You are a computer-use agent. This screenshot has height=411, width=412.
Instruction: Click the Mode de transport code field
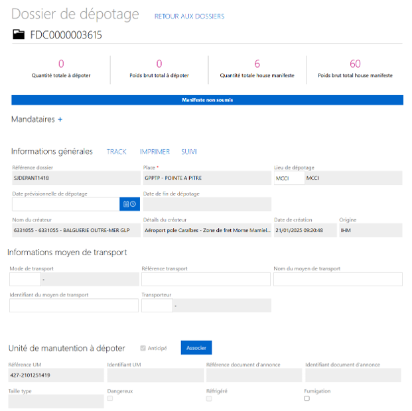click(24, 279)
